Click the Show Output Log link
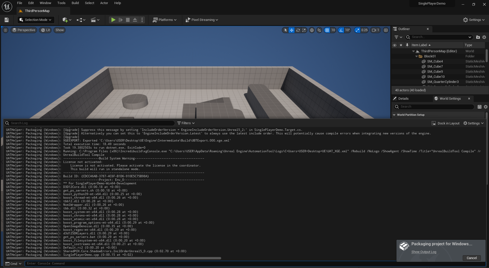 pyautogui.click(x=424, y=252)
